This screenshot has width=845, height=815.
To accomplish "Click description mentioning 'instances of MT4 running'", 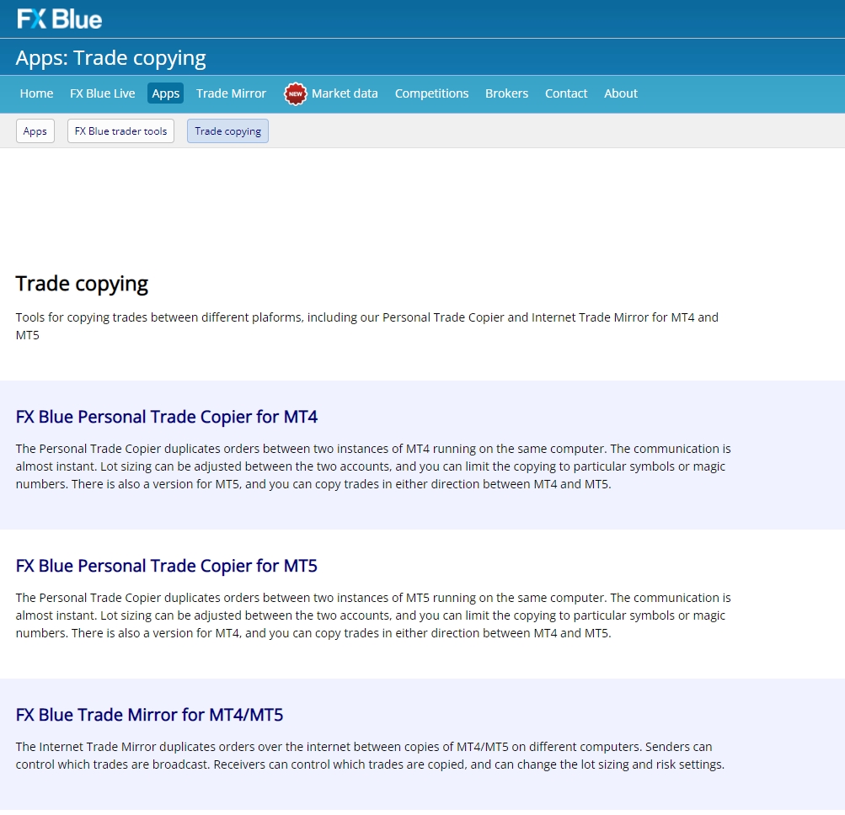I will [373, 466].
